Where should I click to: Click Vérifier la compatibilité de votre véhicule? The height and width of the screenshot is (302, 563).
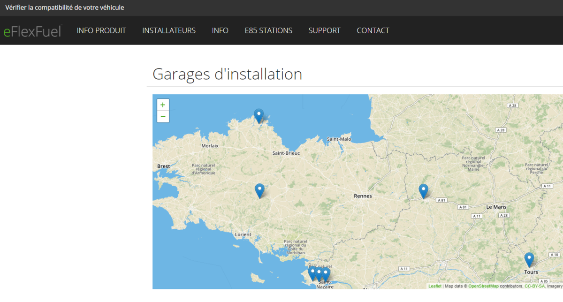[x=65, y=8]
